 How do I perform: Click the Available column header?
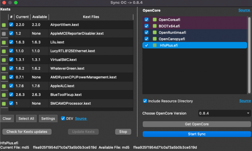39,17
